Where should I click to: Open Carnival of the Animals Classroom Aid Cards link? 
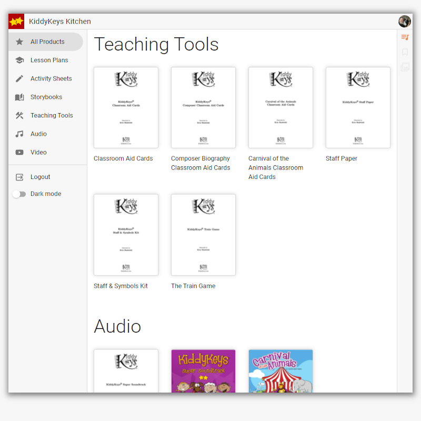(276, 167)
